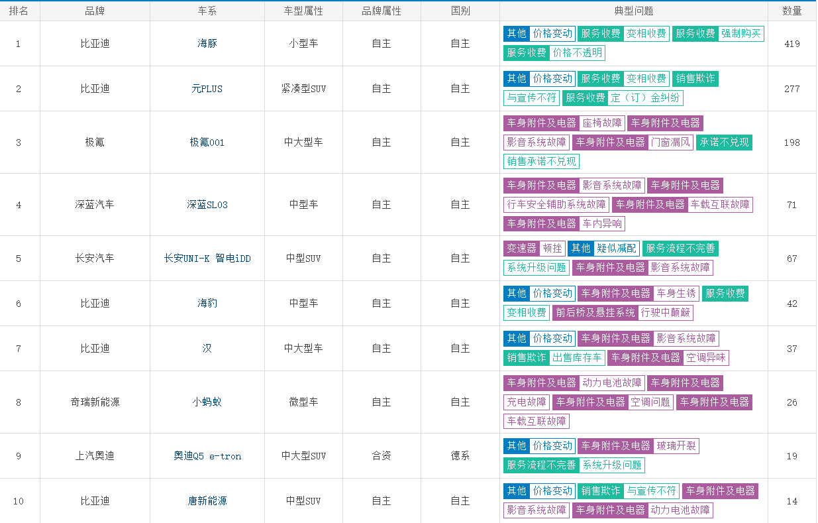Select the 空调问题 issue tag
Viewport: 818px width, 523px height.
click(651, 402)
